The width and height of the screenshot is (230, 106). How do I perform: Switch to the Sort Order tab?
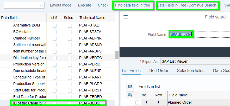point(159,71)
